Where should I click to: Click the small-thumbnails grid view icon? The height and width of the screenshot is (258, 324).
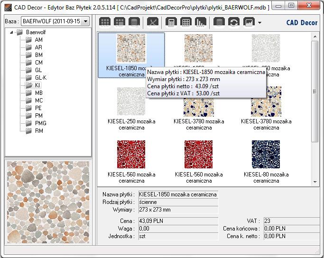click(x=105, y=22)
